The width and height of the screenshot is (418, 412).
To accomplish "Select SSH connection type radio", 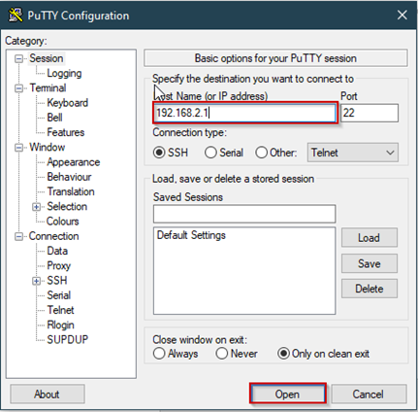I will coord(159,153).
